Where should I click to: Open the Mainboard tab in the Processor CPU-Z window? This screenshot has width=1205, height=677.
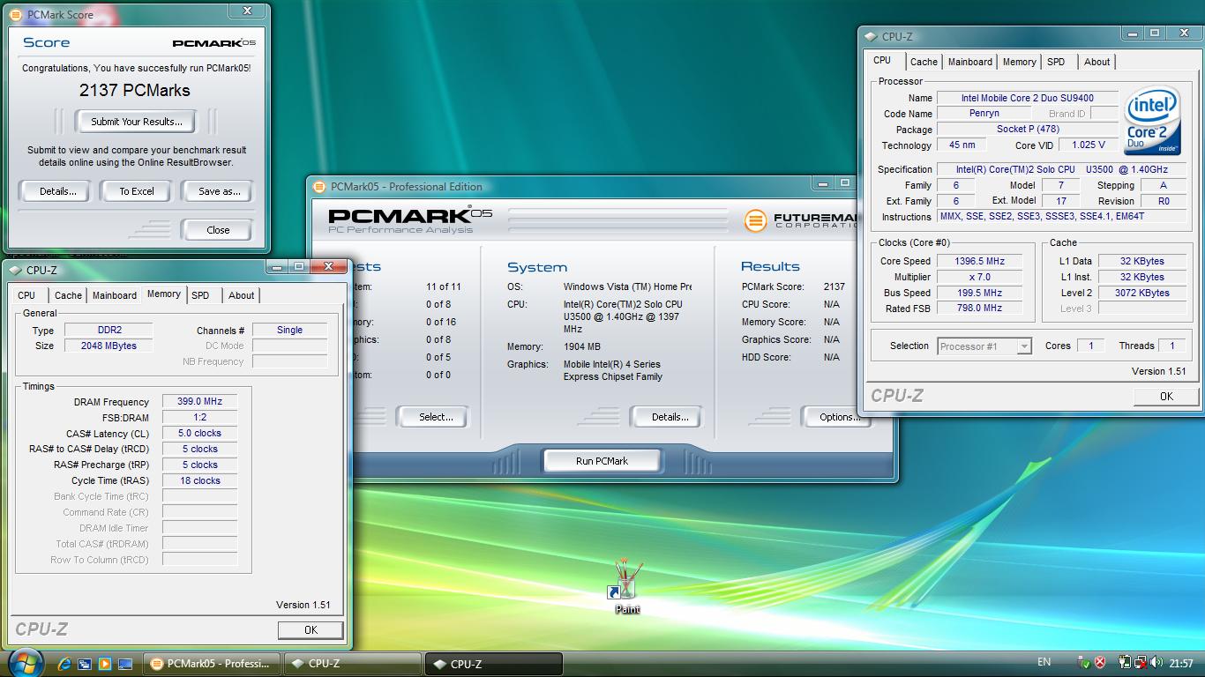970,62
